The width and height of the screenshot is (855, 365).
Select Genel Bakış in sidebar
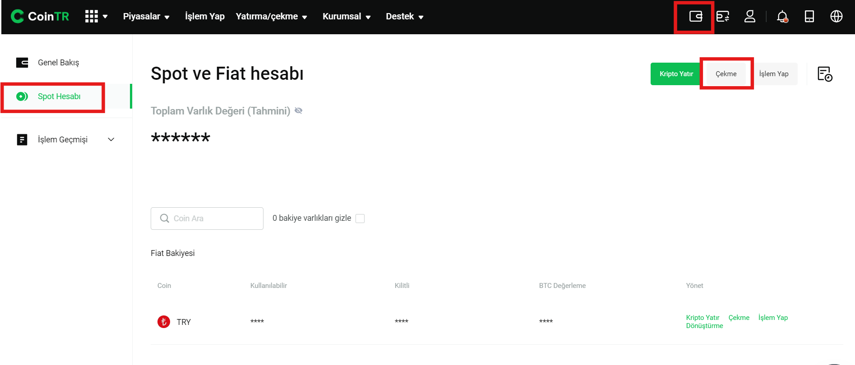(59, 63)
